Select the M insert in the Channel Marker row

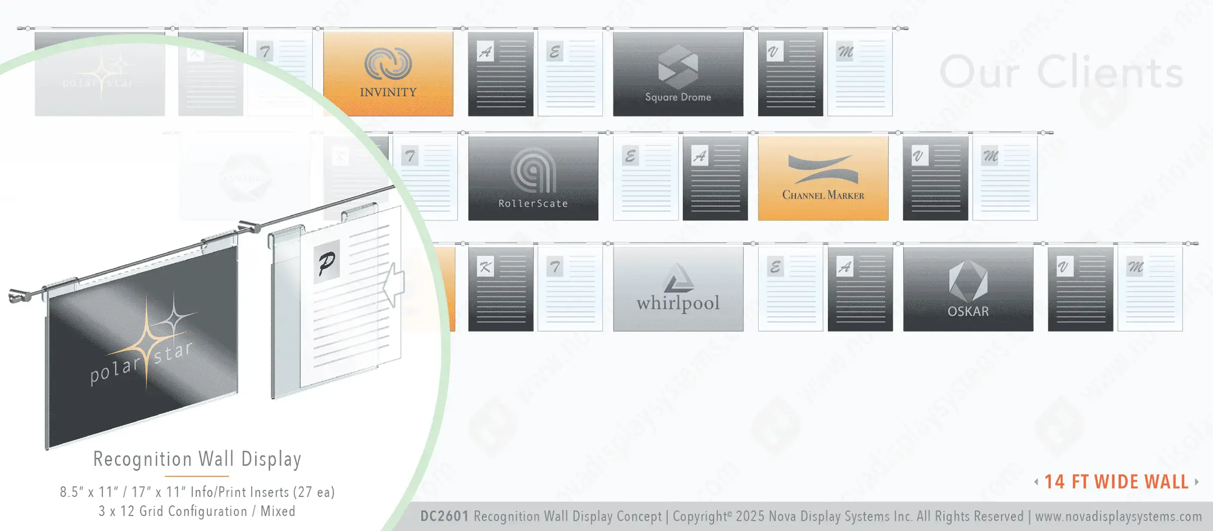pyautogui.click(x=1005, y=178)
